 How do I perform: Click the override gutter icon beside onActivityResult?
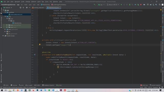(35, 55)
